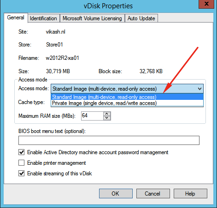Viewport: 217px width, 208px height.
Task: Open Help for vDisk properties
Action: [190, 194]
